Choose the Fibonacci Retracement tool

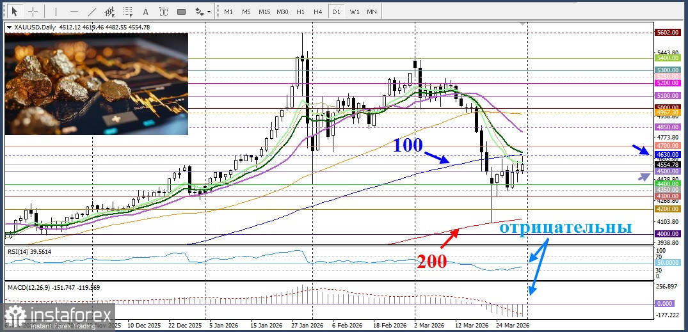pyautogui.click(x=128, y=12)
